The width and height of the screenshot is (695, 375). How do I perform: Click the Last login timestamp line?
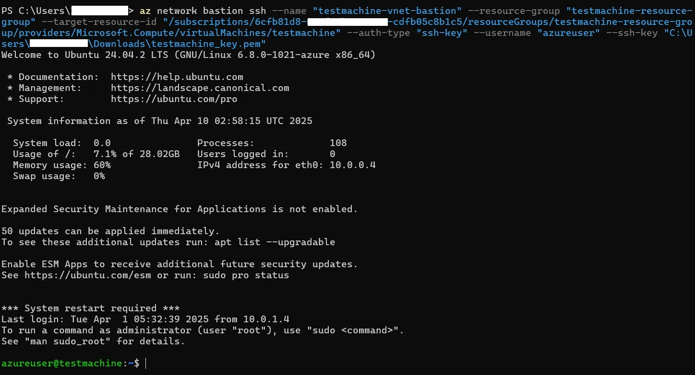(145, 319)
